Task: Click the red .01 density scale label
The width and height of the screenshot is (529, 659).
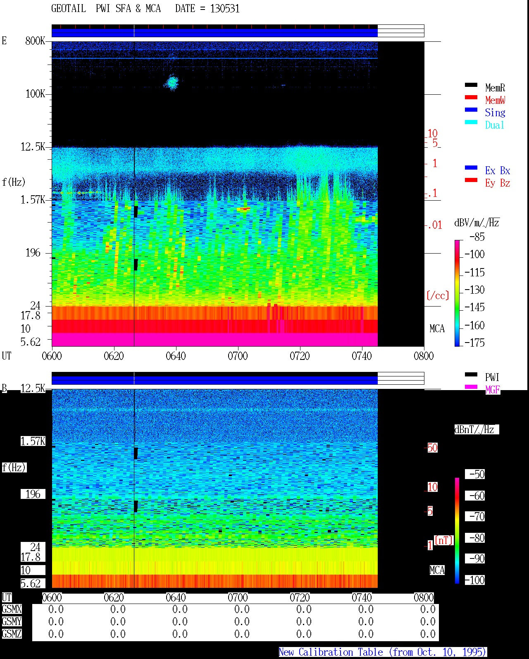Action: [434, 225]
